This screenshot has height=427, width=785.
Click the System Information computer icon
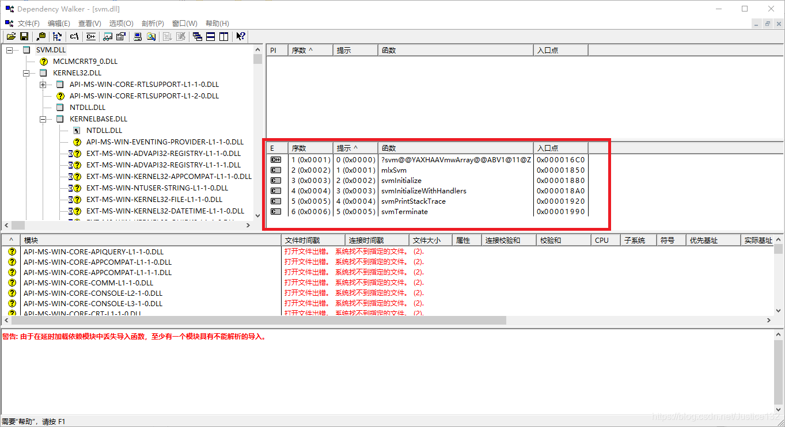(x=138, y=36)
